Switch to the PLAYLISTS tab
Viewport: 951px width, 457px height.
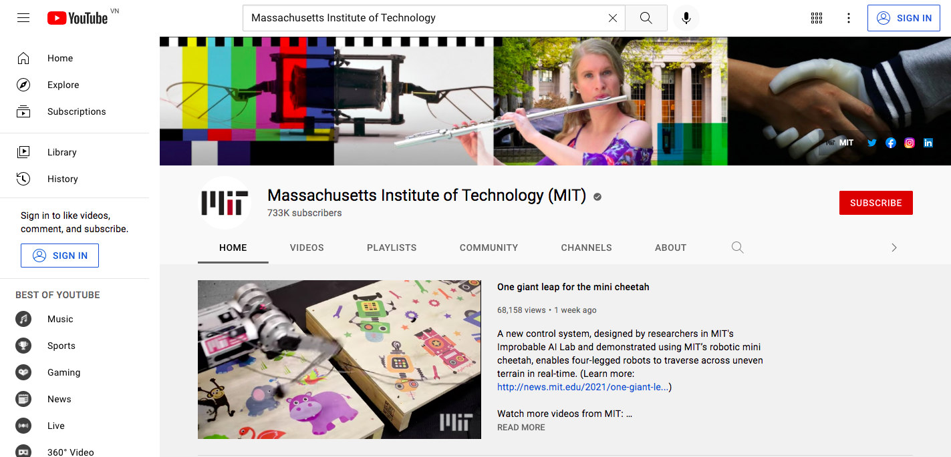[392, 248]
